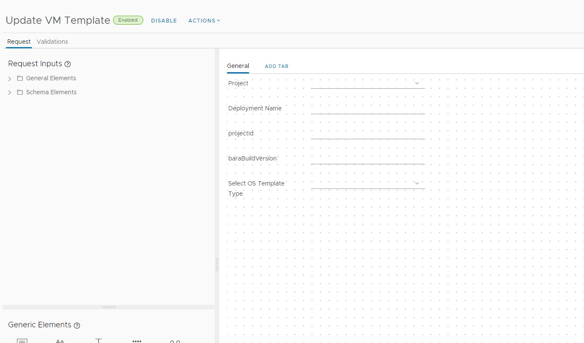Screen dimensions: 584x343
Task: Expand the Schema Elements tree node
Action: click(x=10, y=93)
